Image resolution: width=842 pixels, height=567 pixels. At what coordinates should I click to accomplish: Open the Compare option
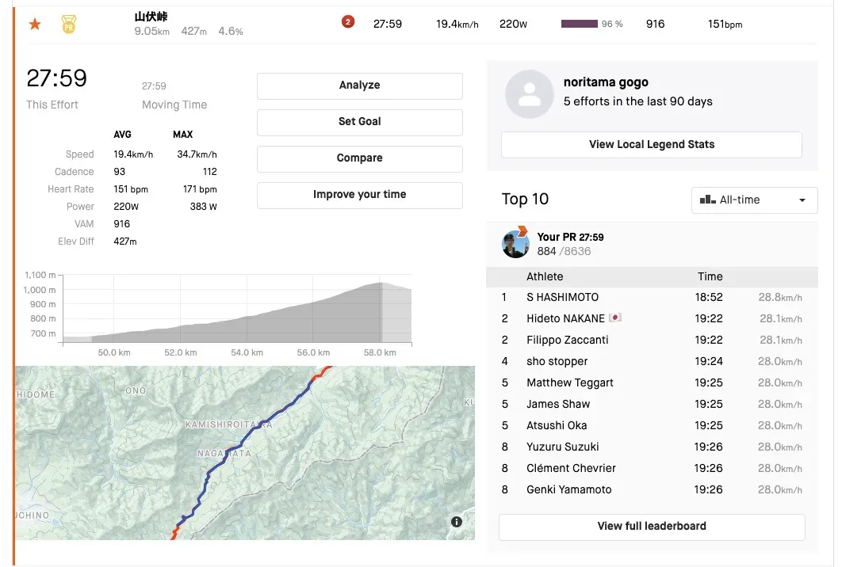pos(359,158)
